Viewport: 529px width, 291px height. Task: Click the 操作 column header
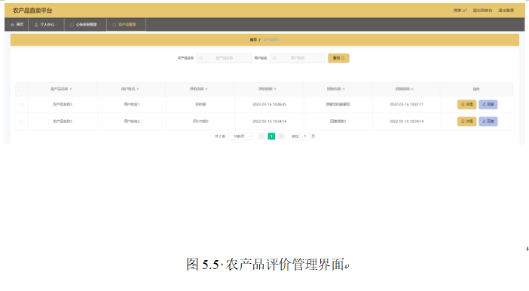[476, 89]
